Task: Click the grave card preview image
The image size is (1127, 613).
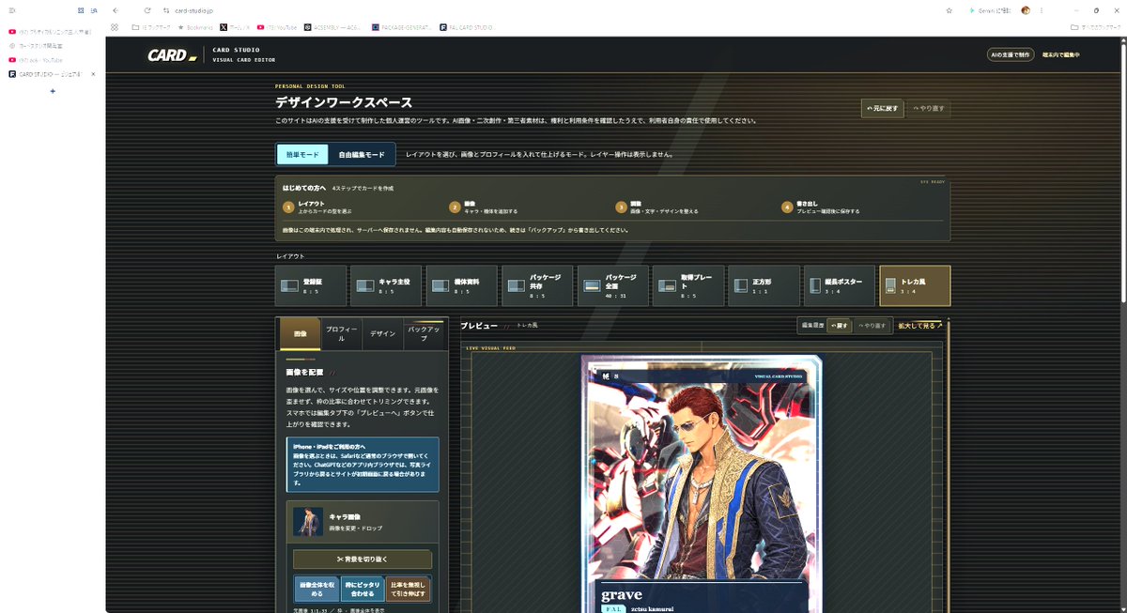Action: 701,483
